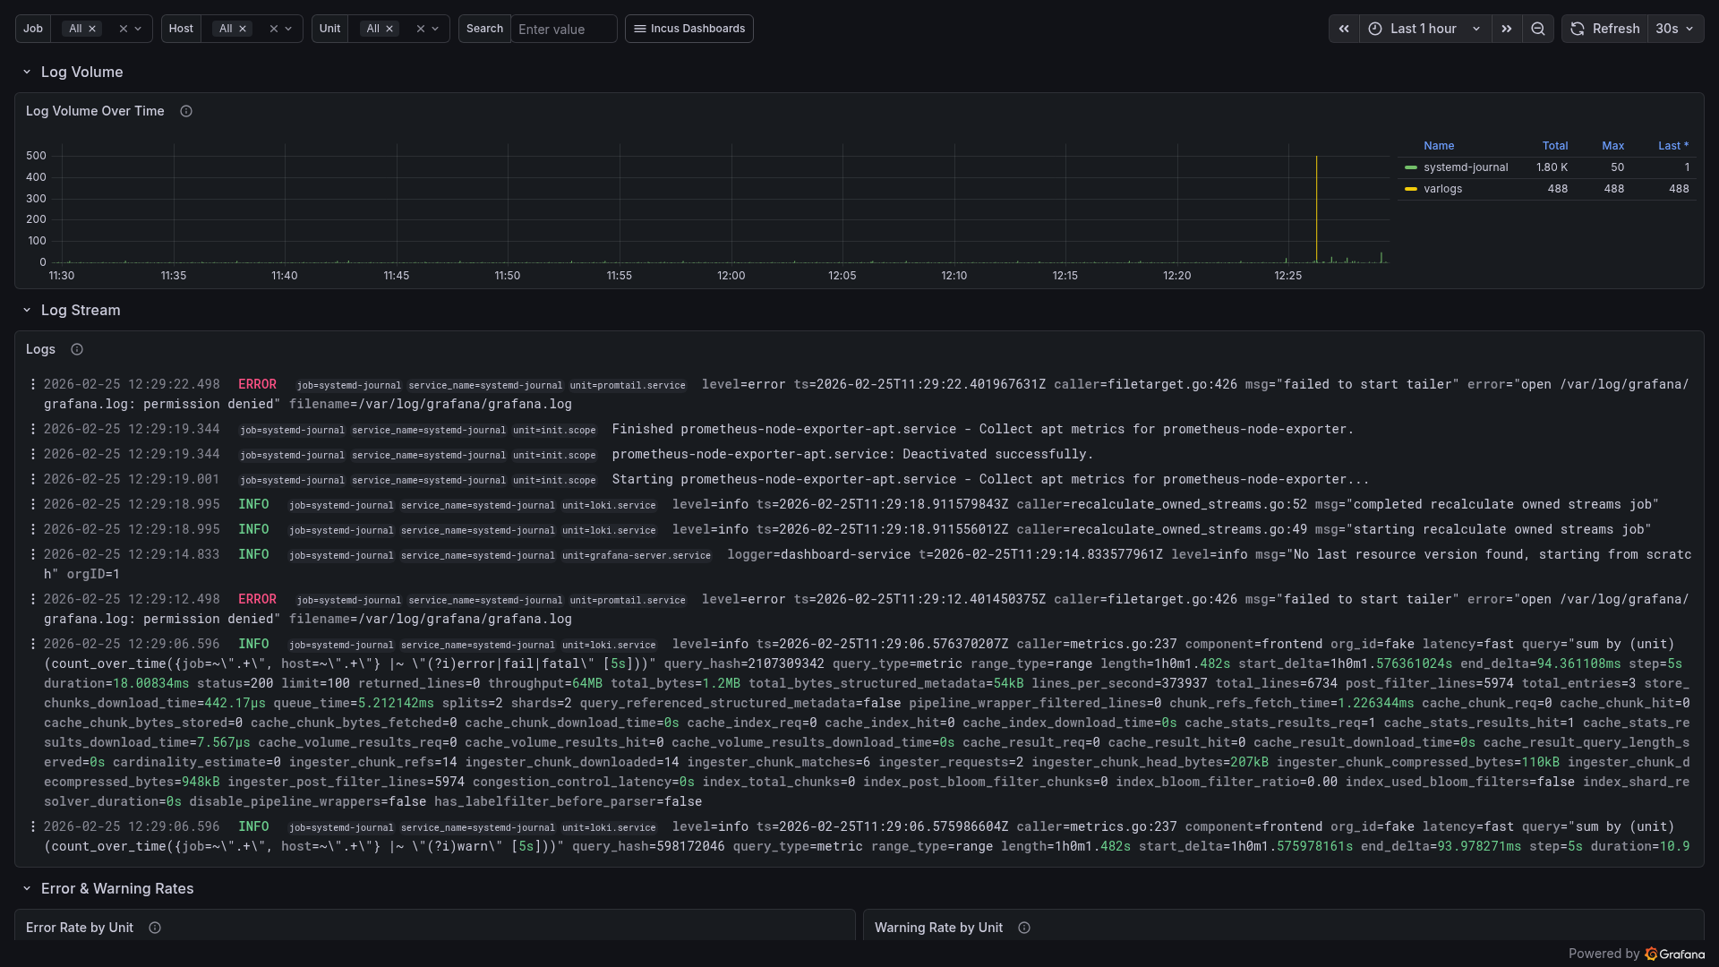Image resolution: width=1719 pixels, height=967 pixels.
Task: Open menu for warn query log line
Action: 33,826
